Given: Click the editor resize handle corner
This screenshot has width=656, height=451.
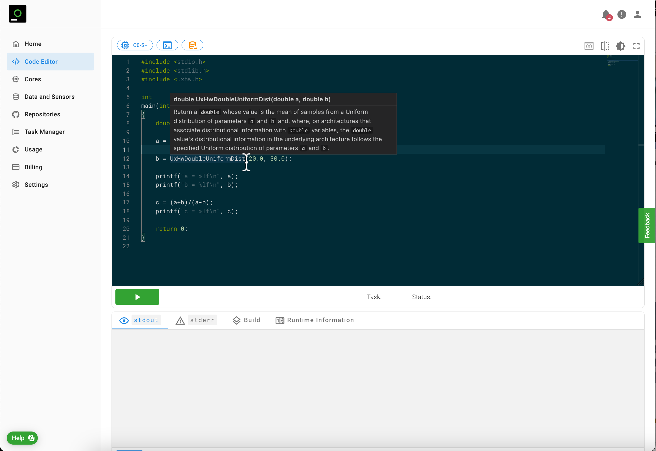Looking at the screenshot, I should 641,282.
